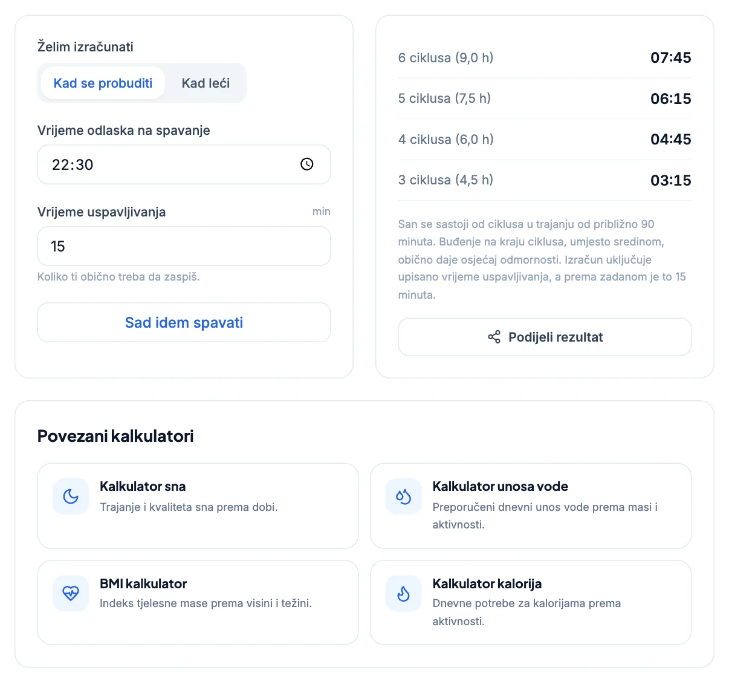The width and height of the screenshot is (729, 682).
Task: Click the water droplets icon
Action: 403,496
